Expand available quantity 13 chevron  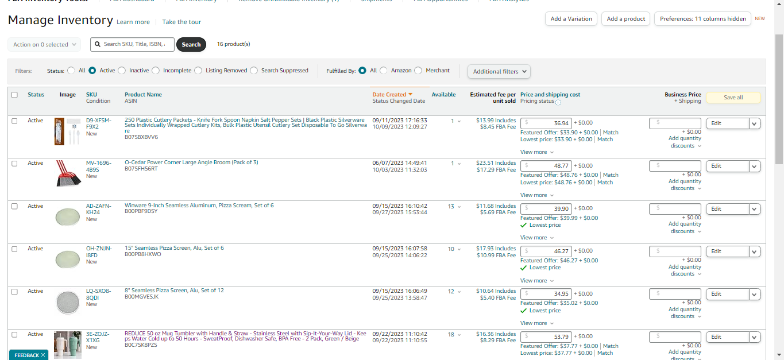pos(458,207)
